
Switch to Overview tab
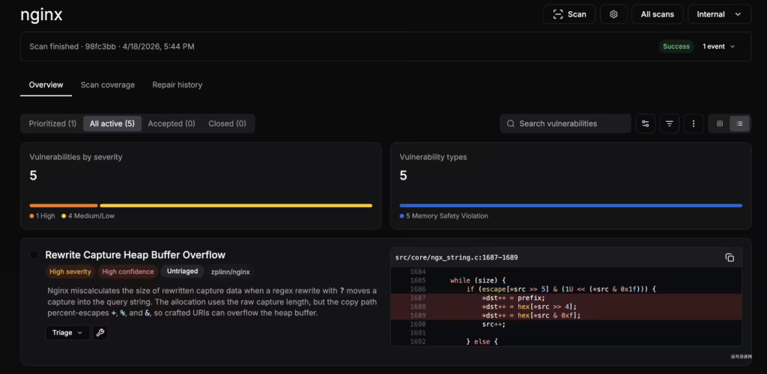(46, 85)
